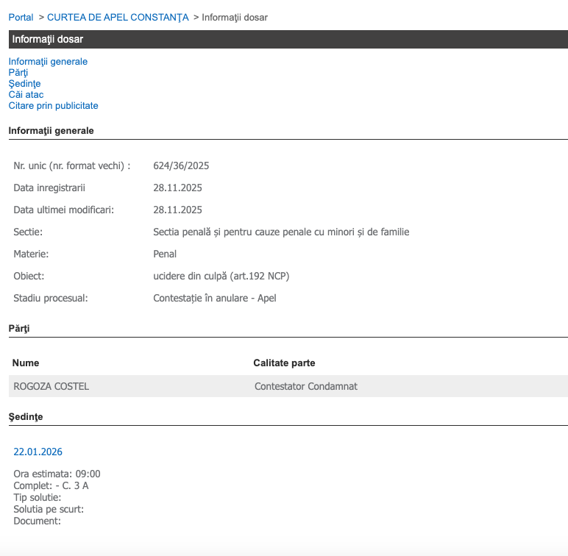Click the Portal breadcrumb link
Image resolution: width=568 pixels, height=556 pixels.
(x=21, y=17)
